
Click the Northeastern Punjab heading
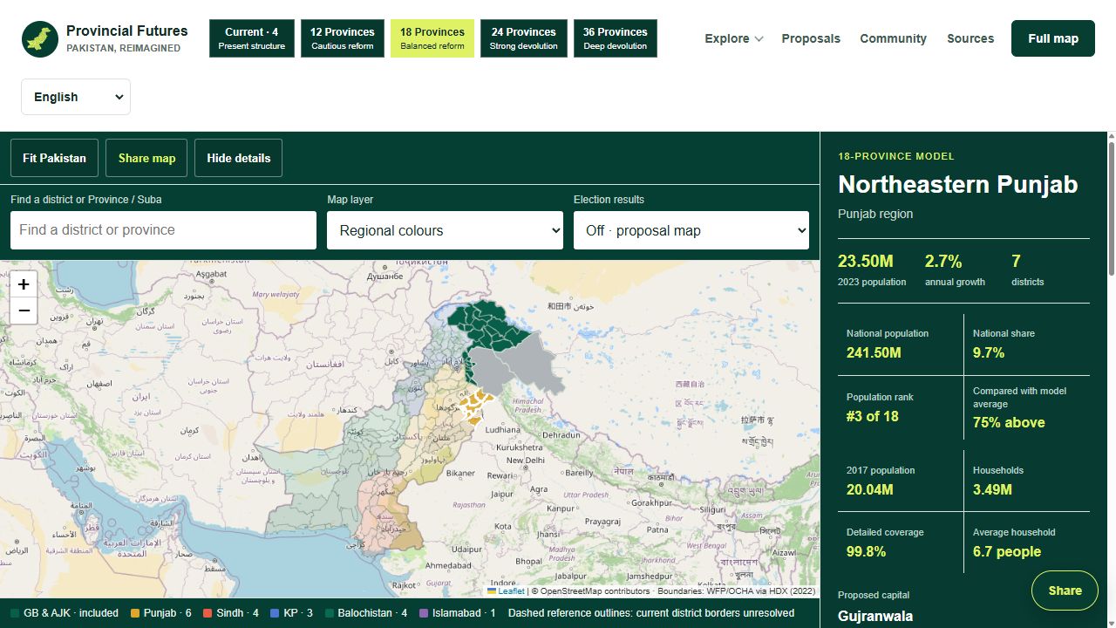(x=957, y=184)
